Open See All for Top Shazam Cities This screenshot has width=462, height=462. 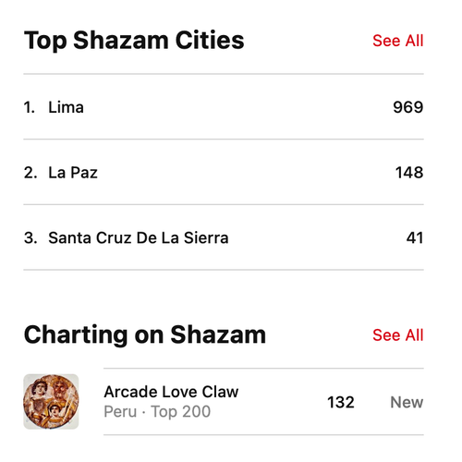(x=398, y=41)
